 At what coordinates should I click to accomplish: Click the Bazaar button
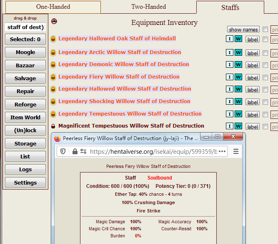[x=25, y=65]
